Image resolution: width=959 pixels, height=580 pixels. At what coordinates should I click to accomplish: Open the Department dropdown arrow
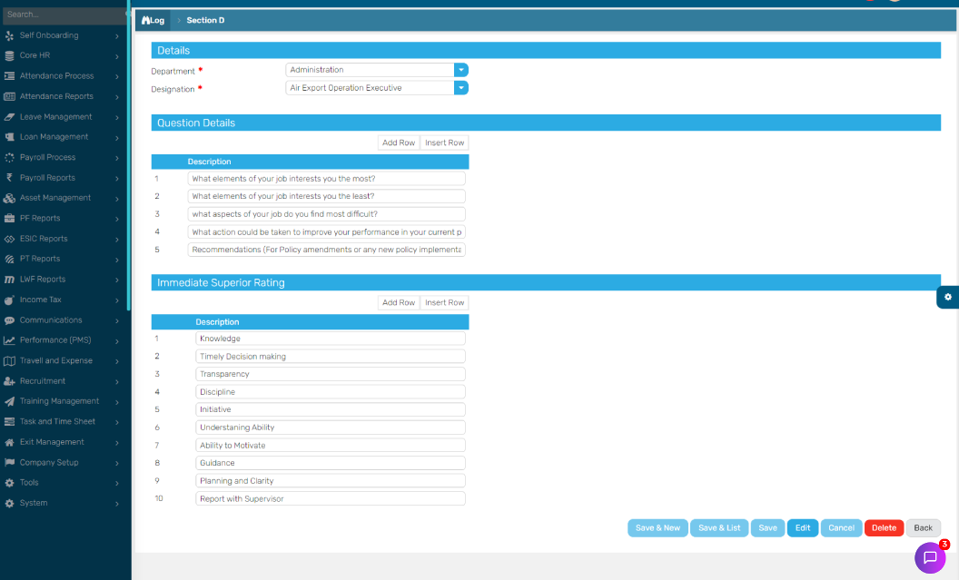[x=460, y=70]
